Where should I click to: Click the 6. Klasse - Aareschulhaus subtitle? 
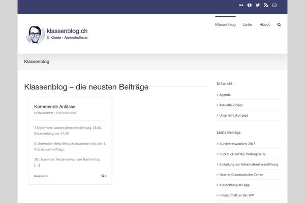67,38
